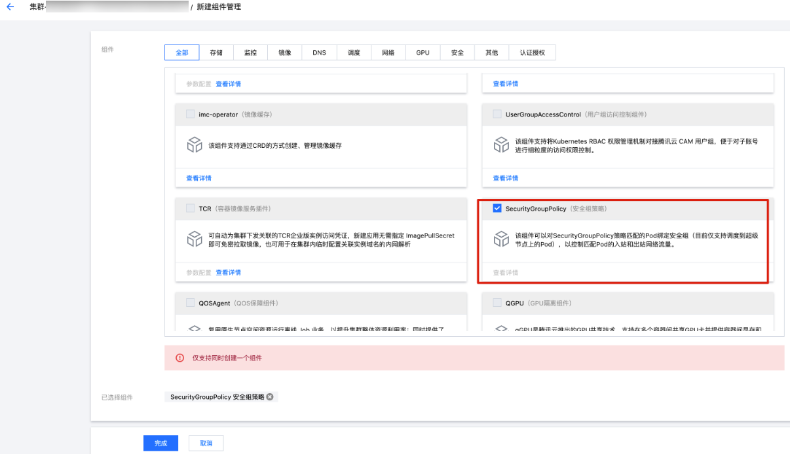
Task: Click the TCR (容器镜像服务插件) title
Action: coord(235,209)
